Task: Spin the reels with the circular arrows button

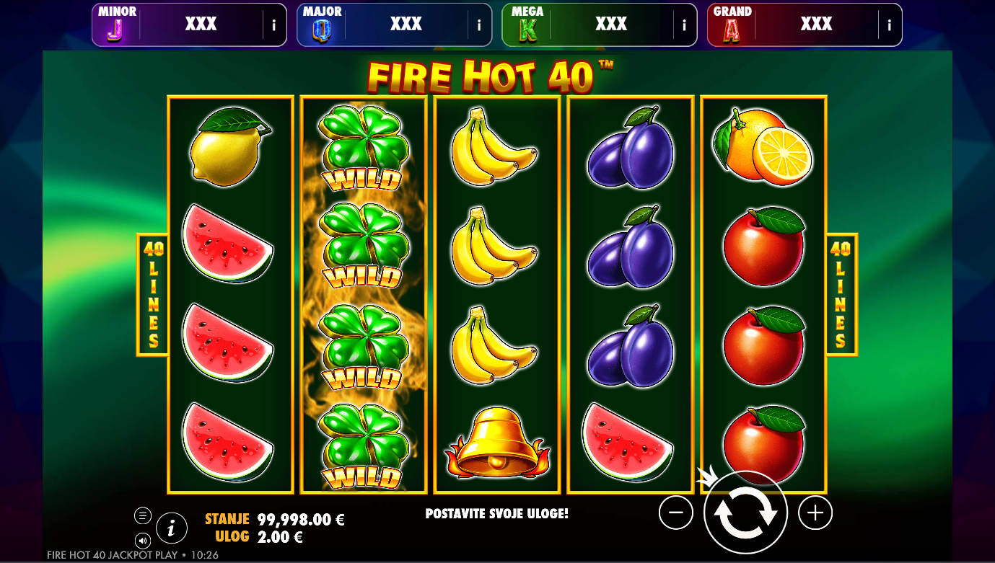Action: coord(745,513)
